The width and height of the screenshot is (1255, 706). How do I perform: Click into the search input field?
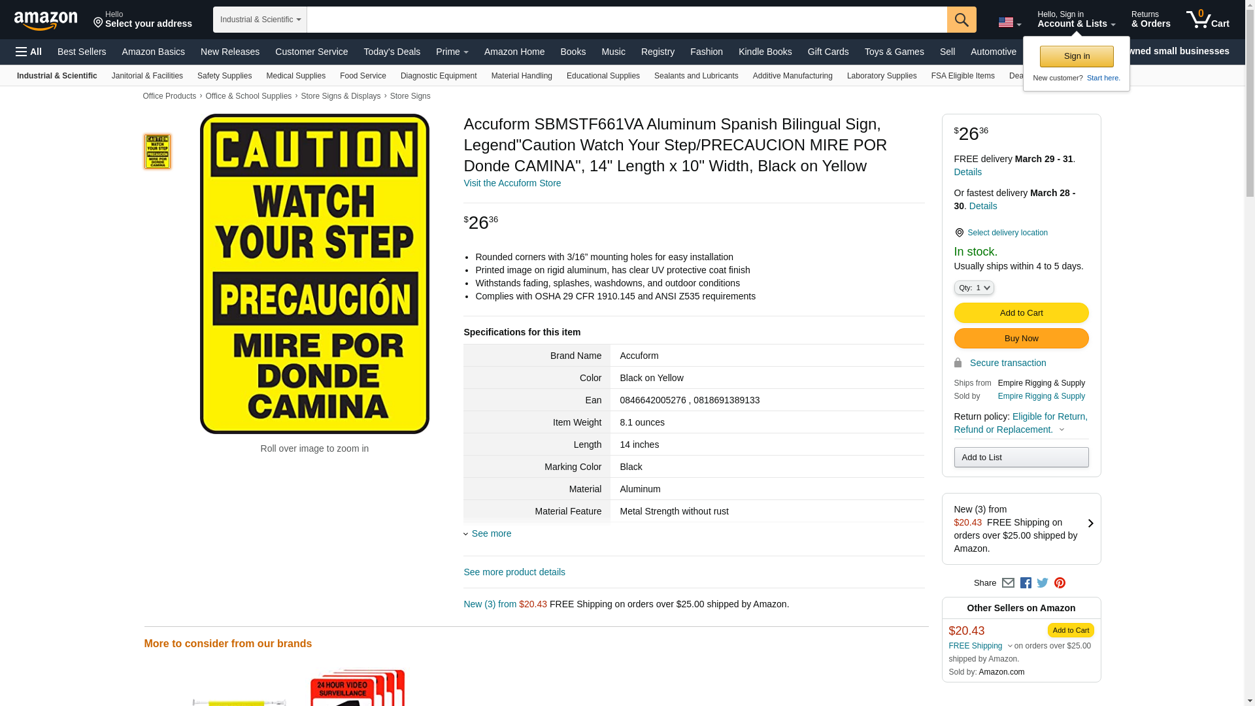tap(627, 20)
